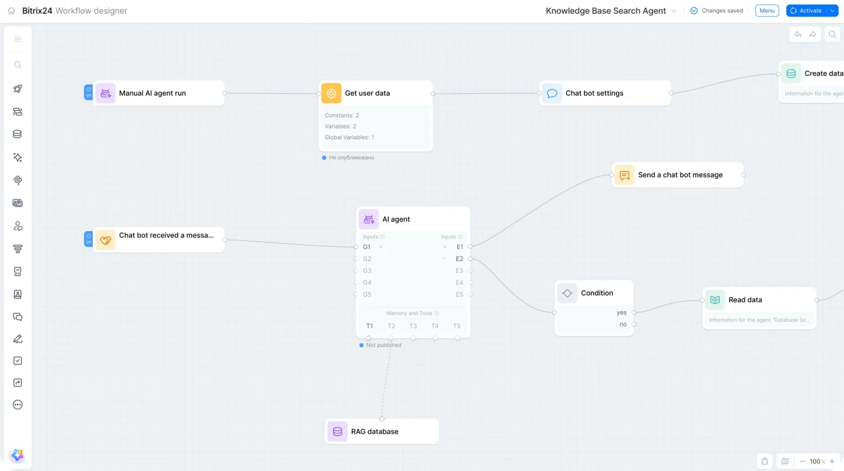Click the AI sparkle icon in sidebar
This screenshot has width=844, height=471.
click(x=18, y=157)
